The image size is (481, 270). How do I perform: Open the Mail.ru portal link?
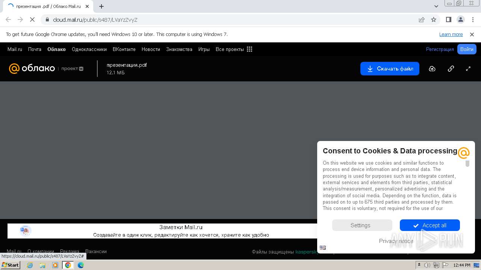point(15,49)
